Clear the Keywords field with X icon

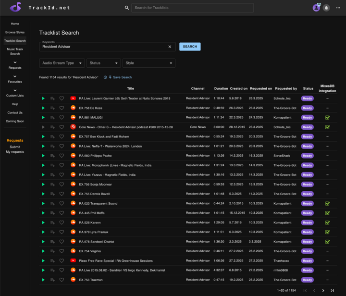pyautogui.click(x=170, y=47)
